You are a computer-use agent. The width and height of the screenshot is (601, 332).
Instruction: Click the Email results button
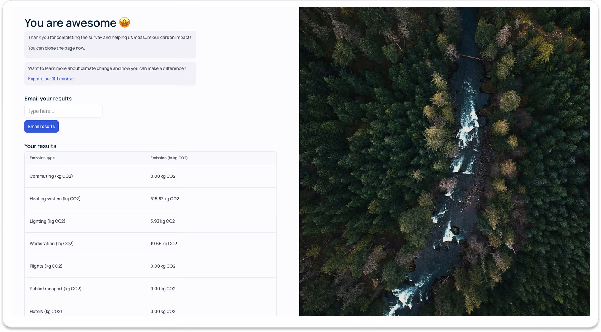[x=41, y=127]
